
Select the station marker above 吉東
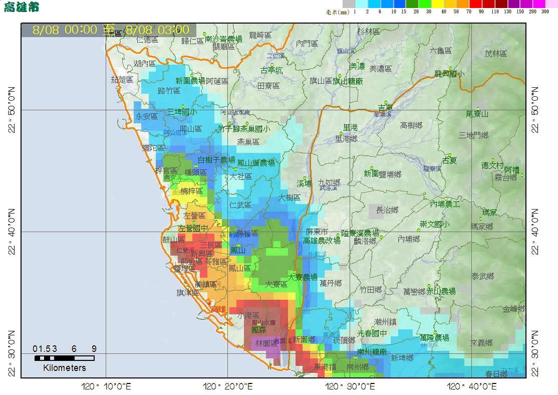tap(385, 103)
